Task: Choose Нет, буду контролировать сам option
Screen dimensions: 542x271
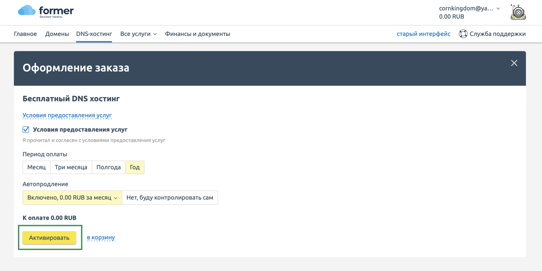Action: click(x=170, y=198)
